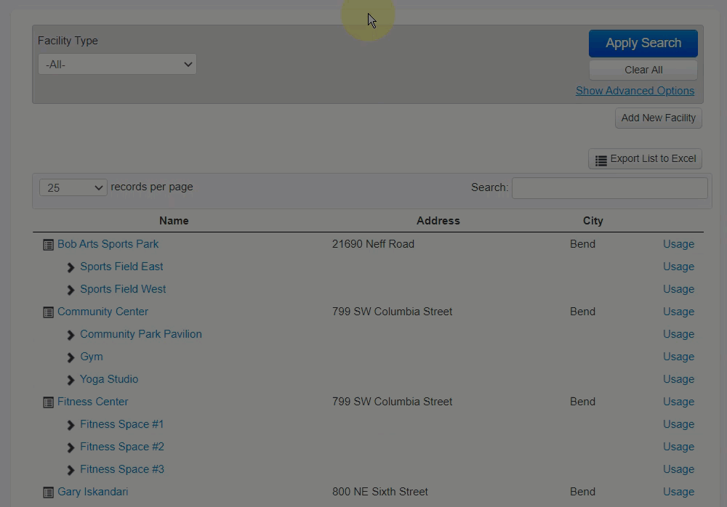The height and width of the screenshot is (507, 727).
Task: Click the chevron icon beside Gym
Action: tap(71, 357)
